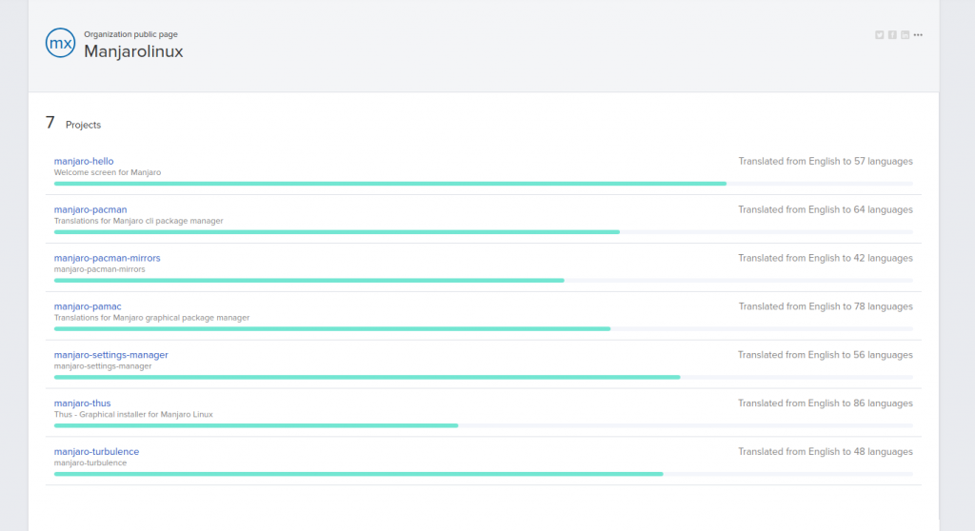Image resolution: width=975 pixels, height=531 pixels.
Task: Click the '7 Projects' heading
Action: point(72,123)
